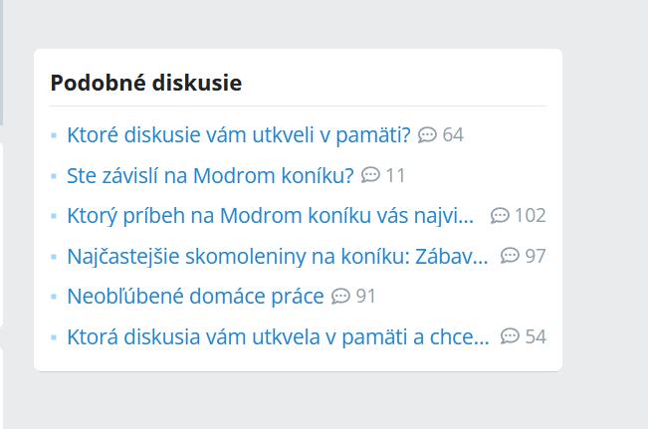The image size is (648, 429).
Task: Click comment bubble icon next to 64
Action: tap(428, 134)
